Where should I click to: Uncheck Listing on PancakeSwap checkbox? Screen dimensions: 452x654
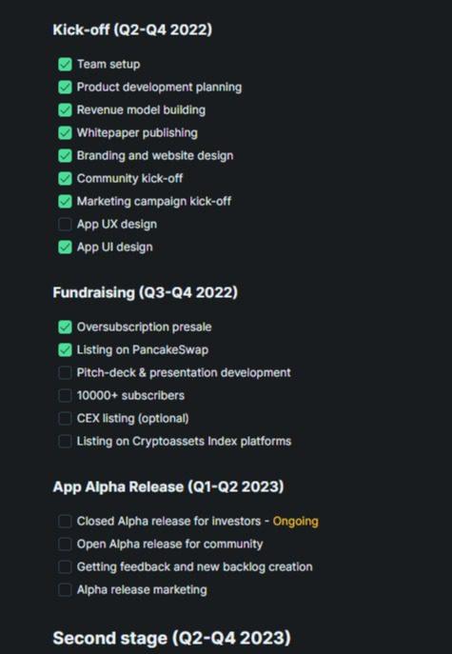click(x=65, y=350)
